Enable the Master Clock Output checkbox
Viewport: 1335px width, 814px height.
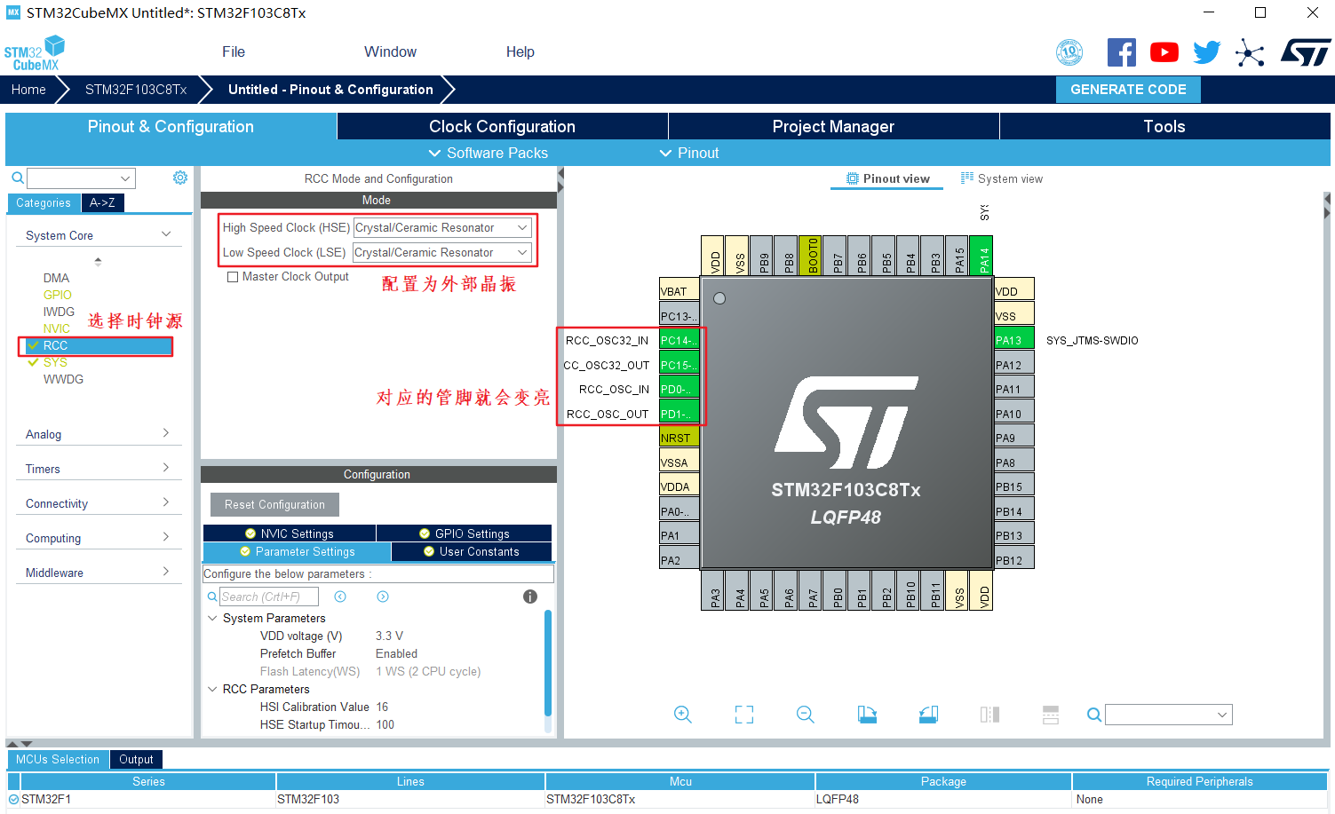coord(233,277)
